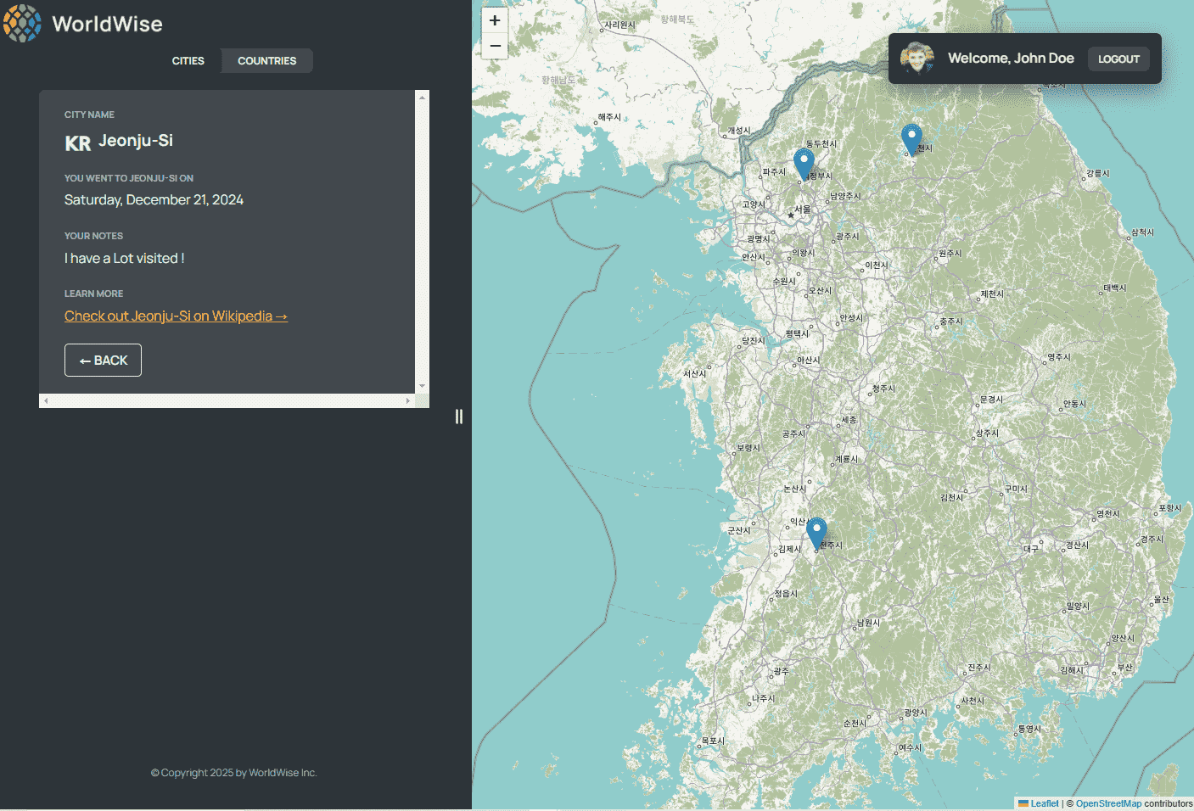
Task: Click the horizontal scrollbar left arrow
Action: point(46,400)
